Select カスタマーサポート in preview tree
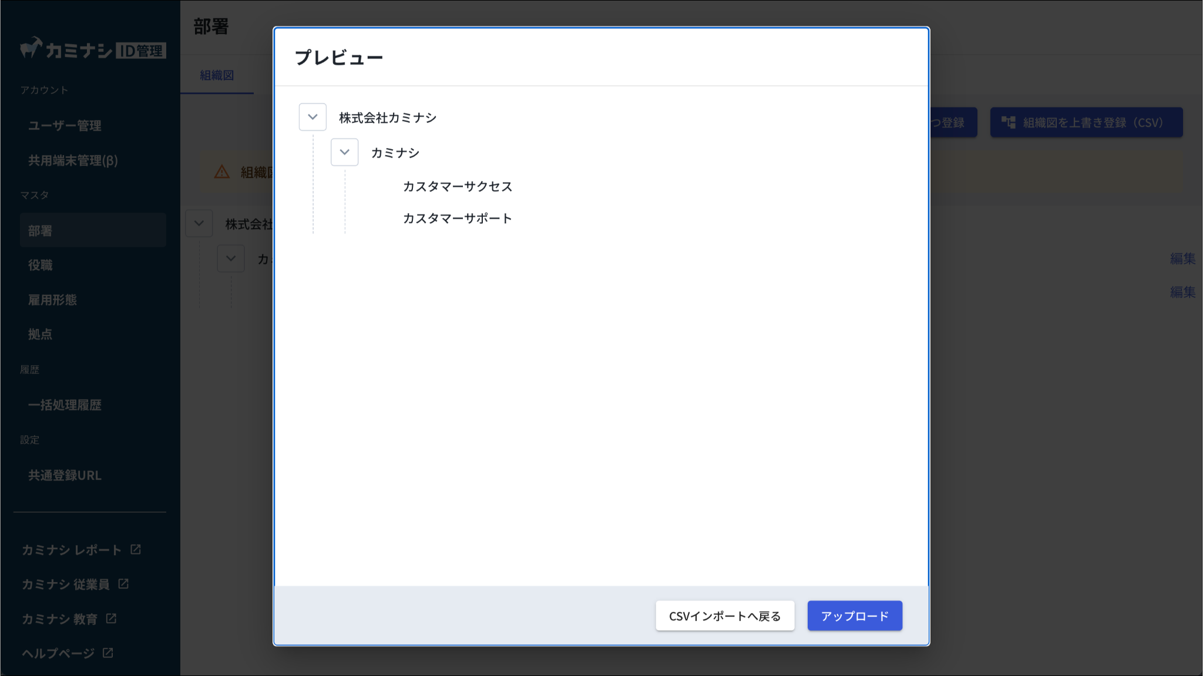 (x=457, y=218)
